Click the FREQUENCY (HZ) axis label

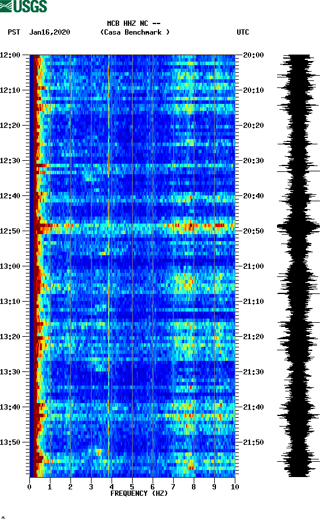click(x=139, y=493)
